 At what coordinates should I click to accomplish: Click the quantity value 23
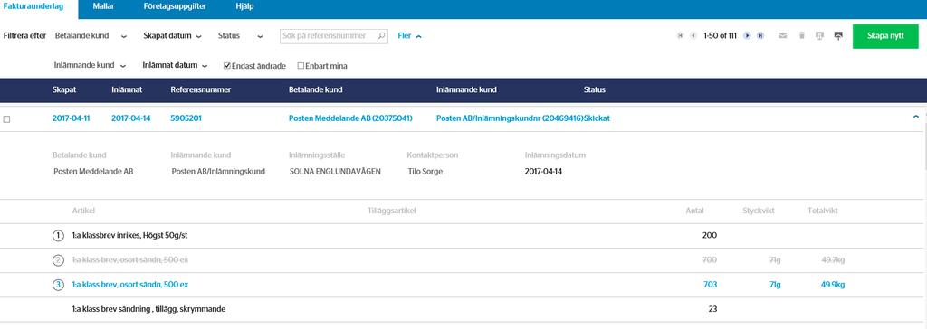coord(712,309)
